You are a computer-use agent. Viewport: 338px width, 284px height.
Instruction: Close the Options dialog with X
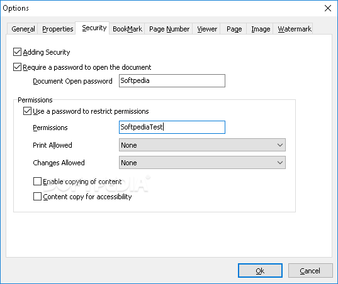328,8
